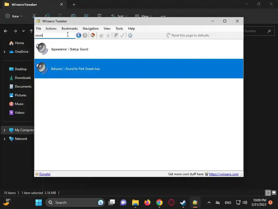
Task: Click the Explorer back arrow
Action: tap(6, 31)
